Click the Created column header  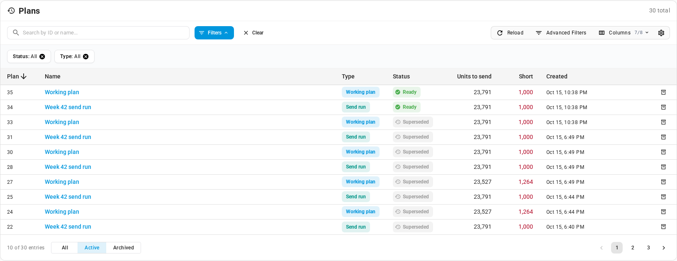pos(557,76)
